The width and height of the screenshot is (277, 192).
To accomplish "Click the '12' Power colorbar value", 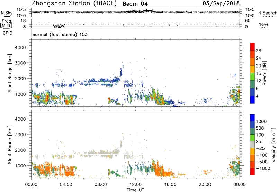I will pyautogui.click(x=258, y=81).
